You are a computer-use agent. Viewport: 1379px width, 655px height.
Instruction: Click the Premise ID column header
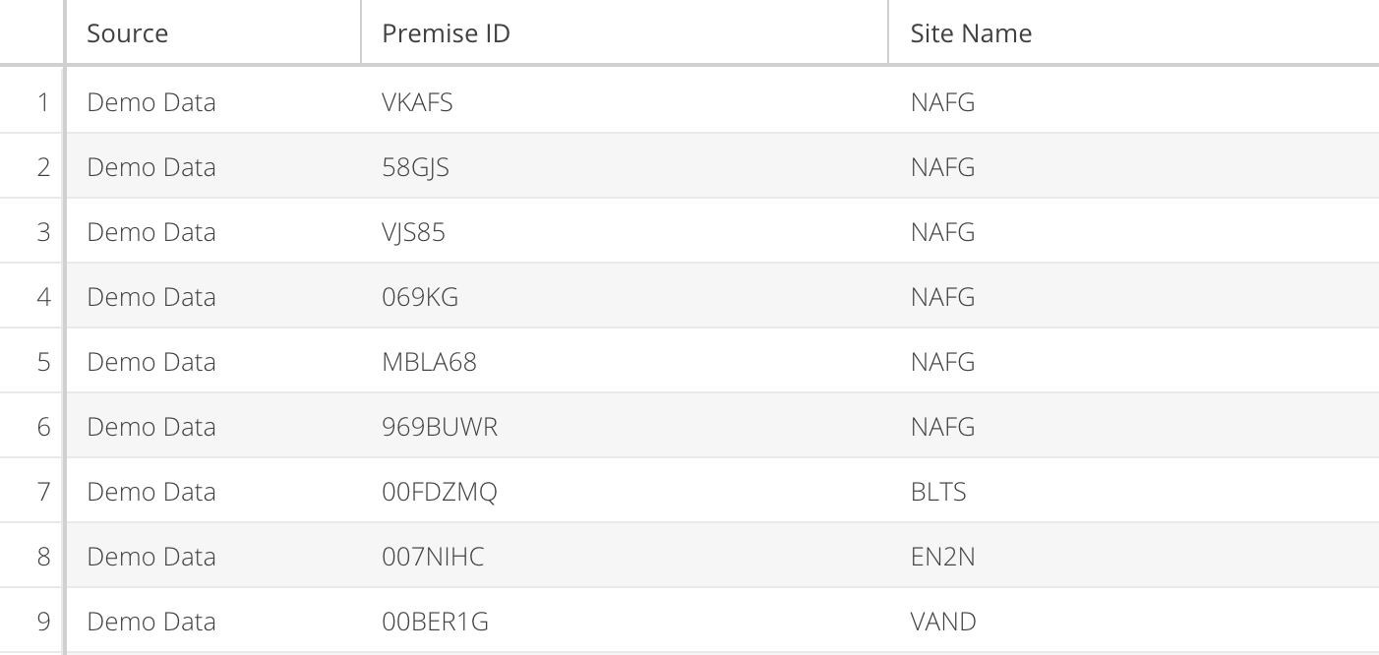click(625, 32)
